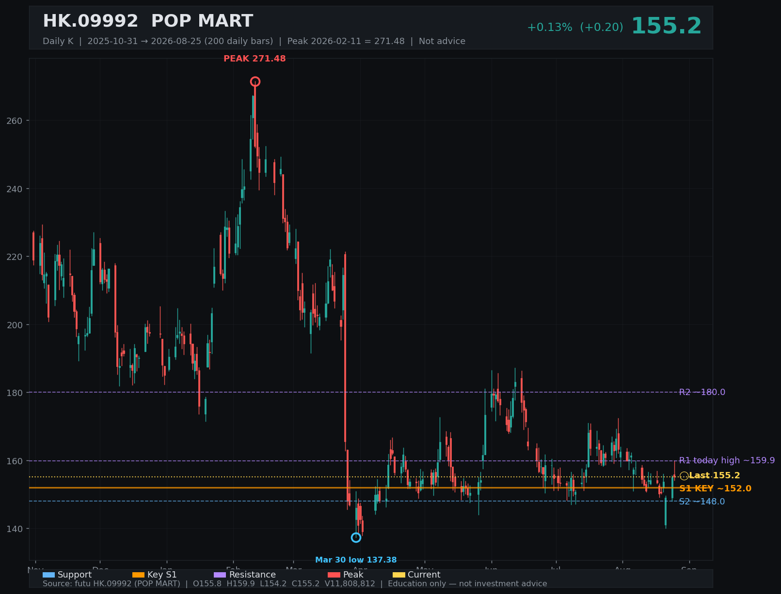Click the "Source: futu HK.09992 (POP MART)" footer text

(x=112, y=584)
